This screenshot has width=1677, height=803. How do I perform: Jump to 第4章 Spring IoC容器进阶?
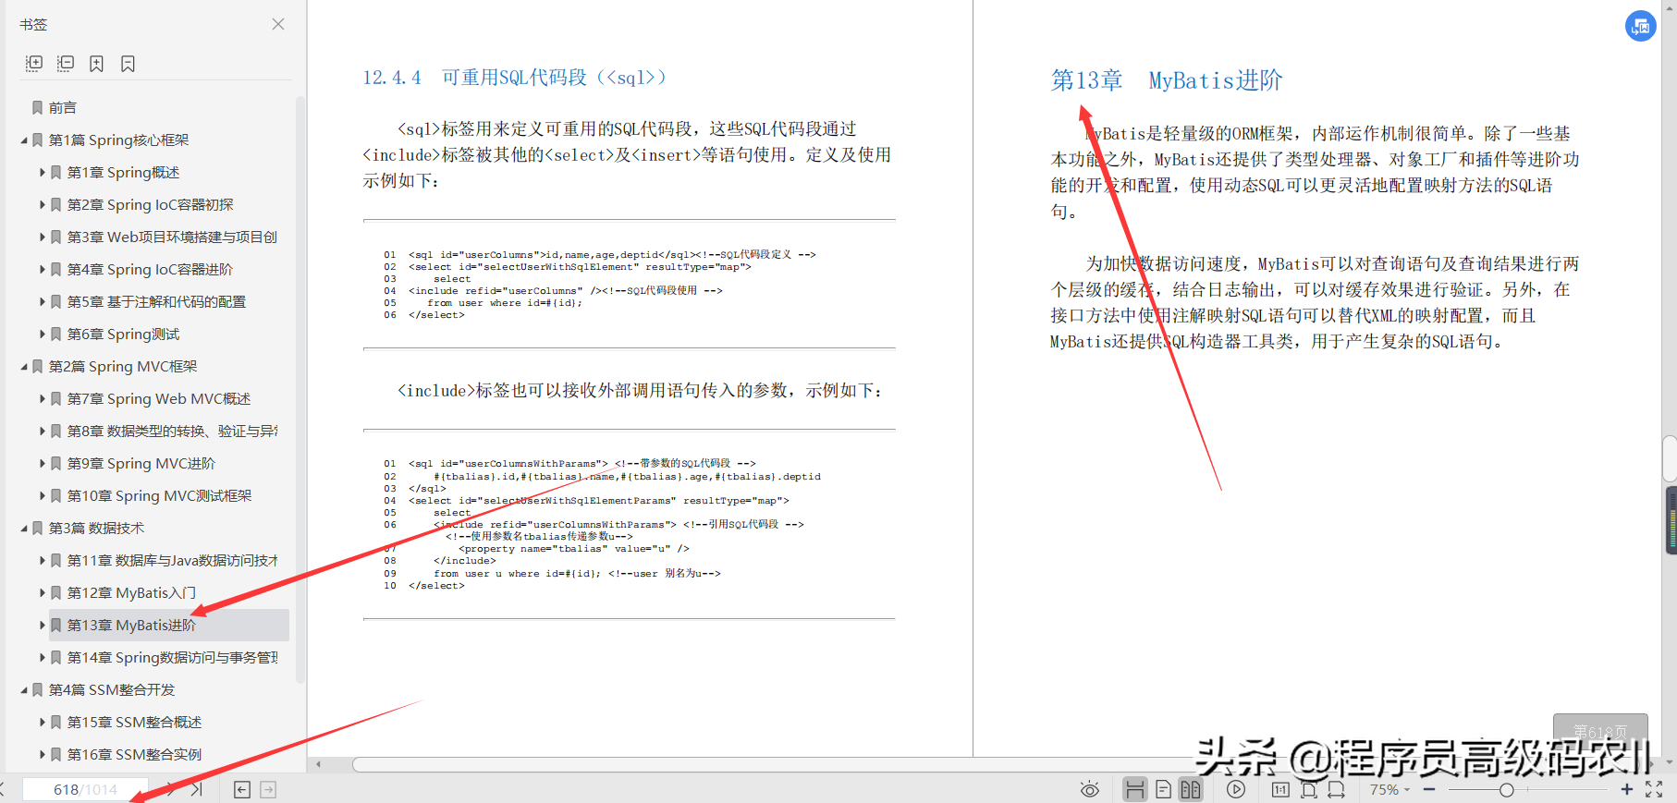point(150,270)
